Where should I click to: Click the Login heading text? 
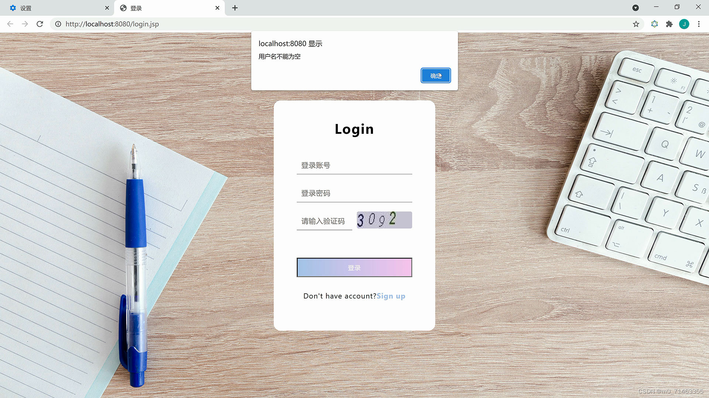pyautogui.click(x=354, y=129)
